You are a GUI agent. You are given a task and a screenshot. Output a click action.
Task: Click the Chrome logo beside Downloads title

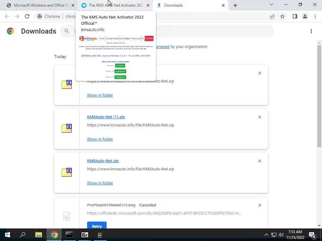point(10,31)
